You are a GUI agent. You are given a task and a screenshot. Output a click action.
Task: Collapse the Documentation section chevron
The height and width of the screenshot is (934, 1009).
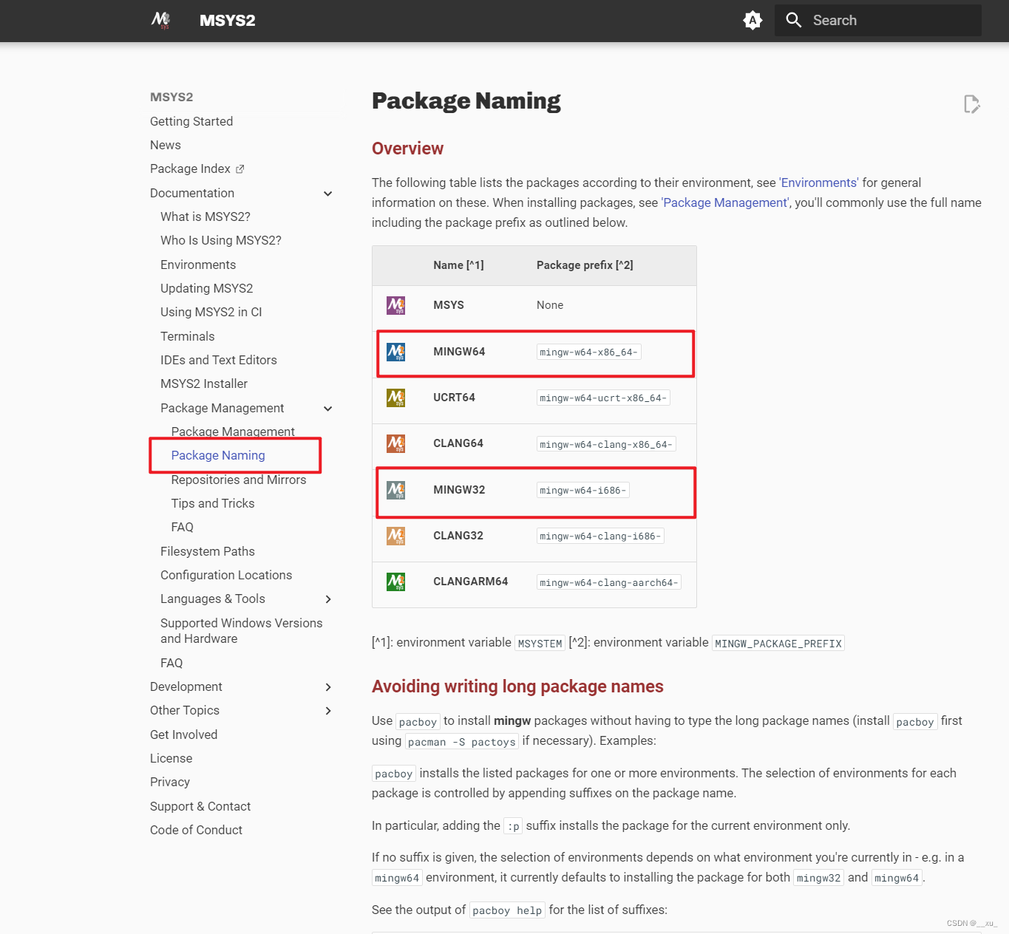pyautogui.click(x=328, y=194)
